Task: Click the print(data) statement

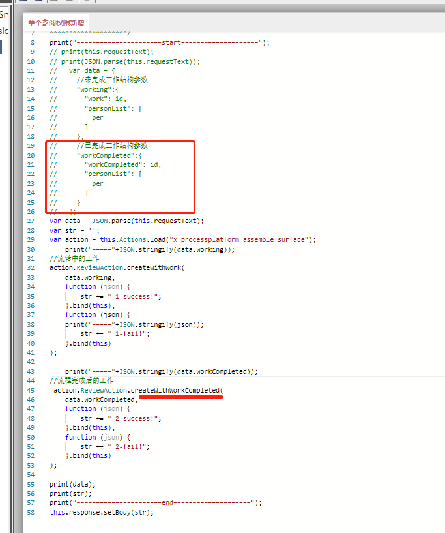Action: [72, 484]
